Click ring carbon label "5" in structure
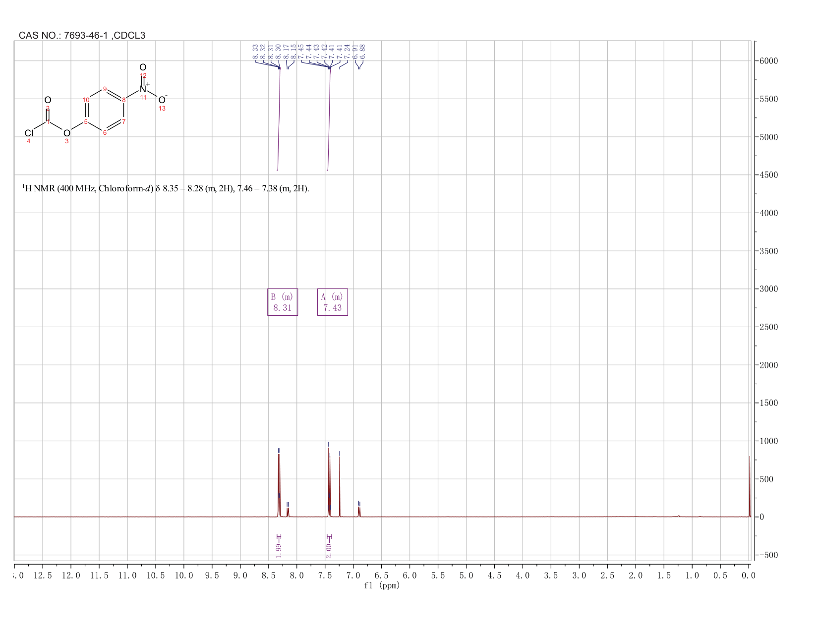This screenshot has width=818, height=632. 86,122
